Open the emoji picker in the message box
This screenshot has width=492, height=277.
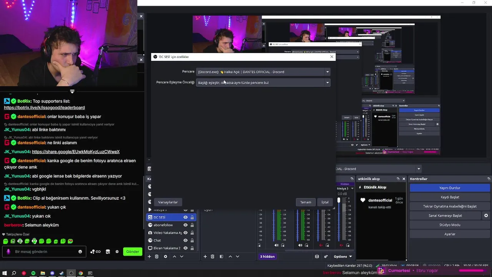pos(80,252)
